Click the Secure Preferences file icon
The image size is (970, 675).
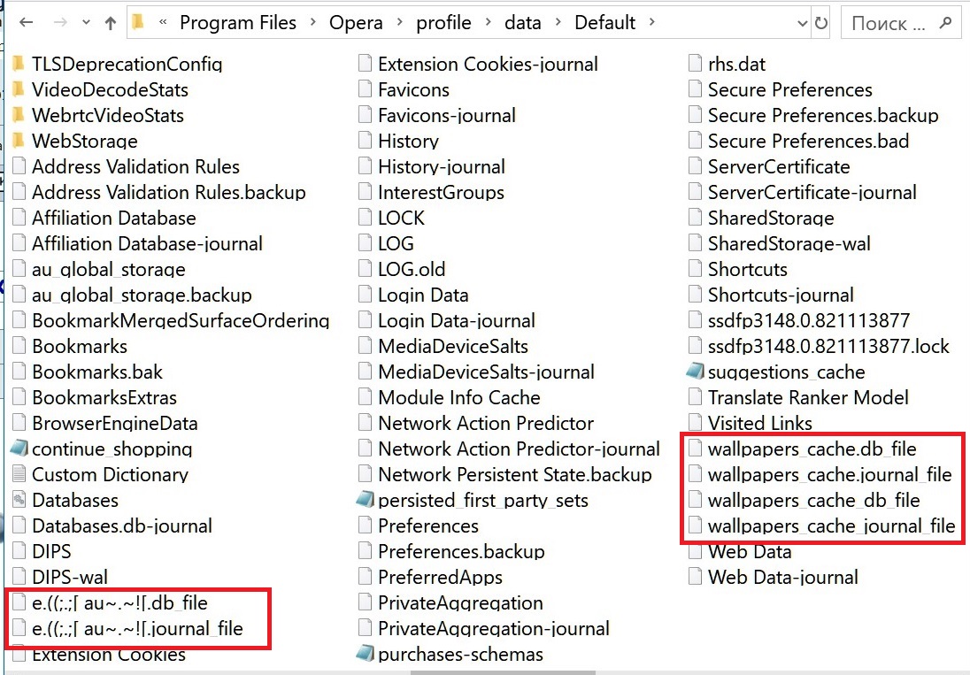[695, 89]
